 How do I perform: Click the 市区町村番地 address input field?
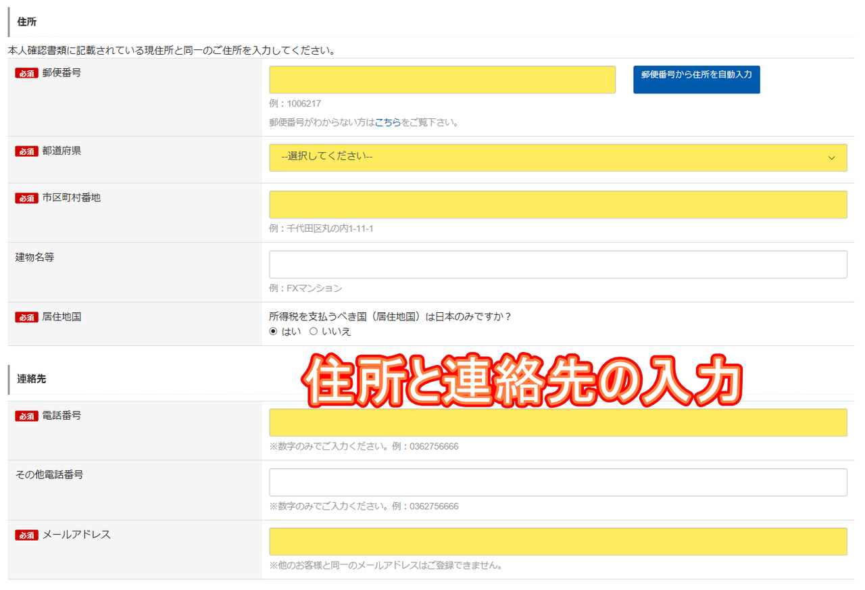pos(558,205)
